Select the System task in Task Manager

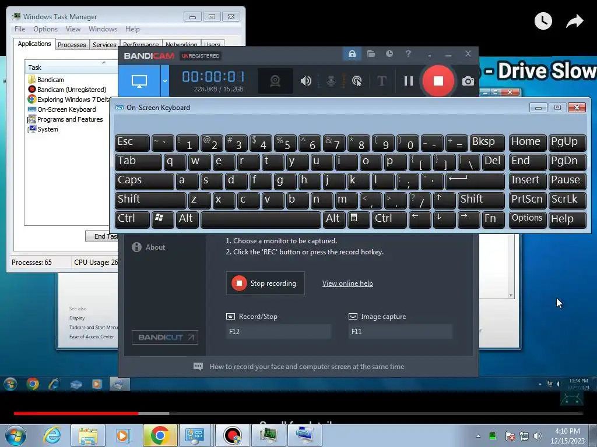coord(43,129)
